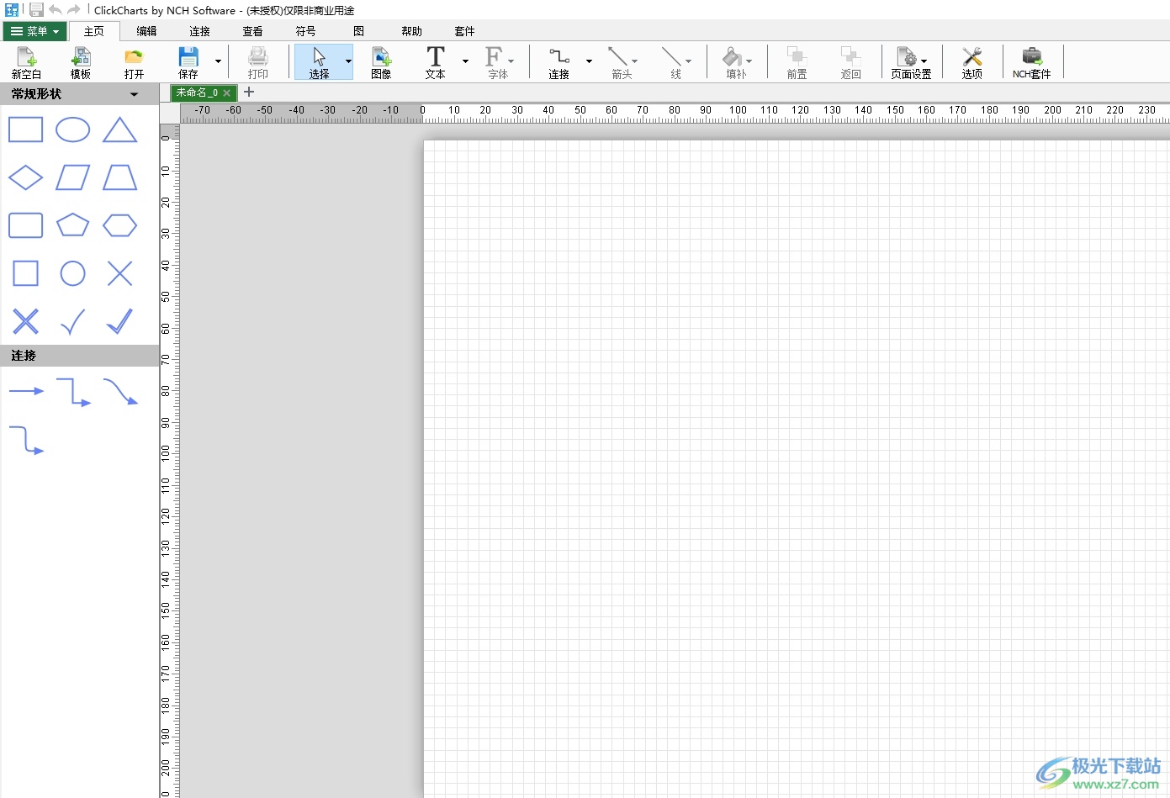The width and height of the screenshot is (1170, 798).
Task: Pick the circle shape
Action: point(73,273)
